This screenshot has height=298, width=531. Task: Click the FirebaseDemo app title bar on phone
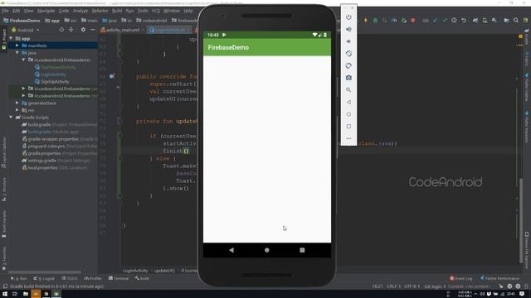point(267,47)
